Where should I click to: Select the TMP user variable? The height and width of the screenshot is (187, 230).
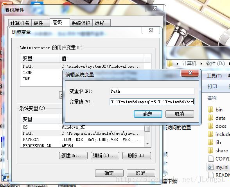(x=27, y=79)
